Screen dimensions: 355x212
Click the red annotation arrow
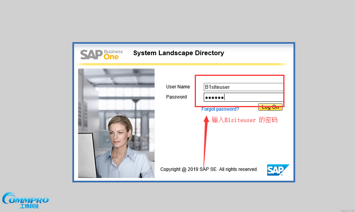pos(205,141)
